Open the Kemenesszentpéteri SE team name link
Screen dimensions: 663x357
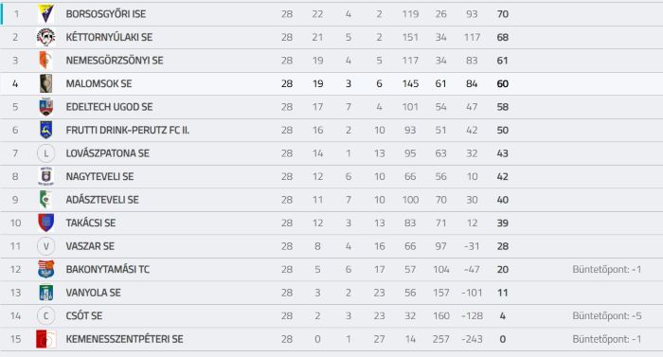124,339
